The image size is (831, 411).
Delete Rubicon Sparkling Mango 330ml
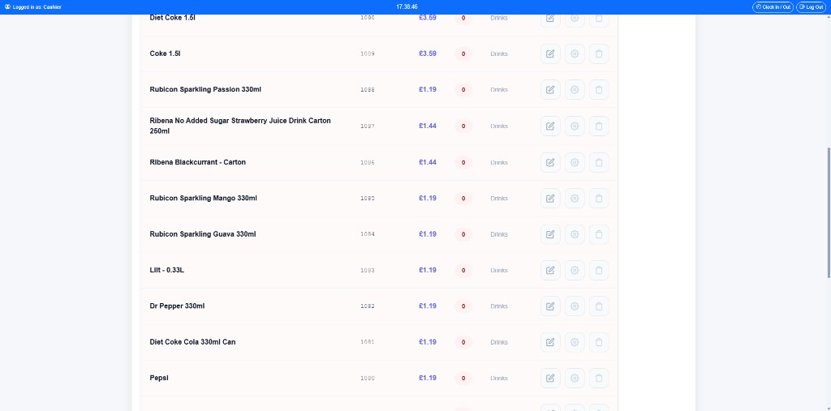point(599,198)
